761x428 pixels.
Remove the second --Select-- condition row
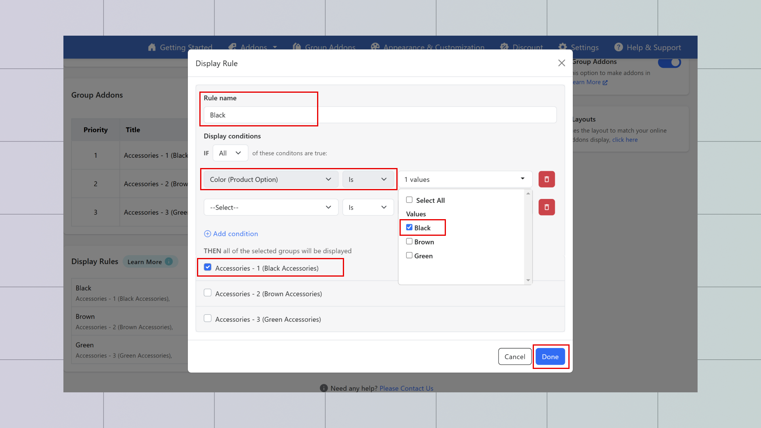coord(547,207)
